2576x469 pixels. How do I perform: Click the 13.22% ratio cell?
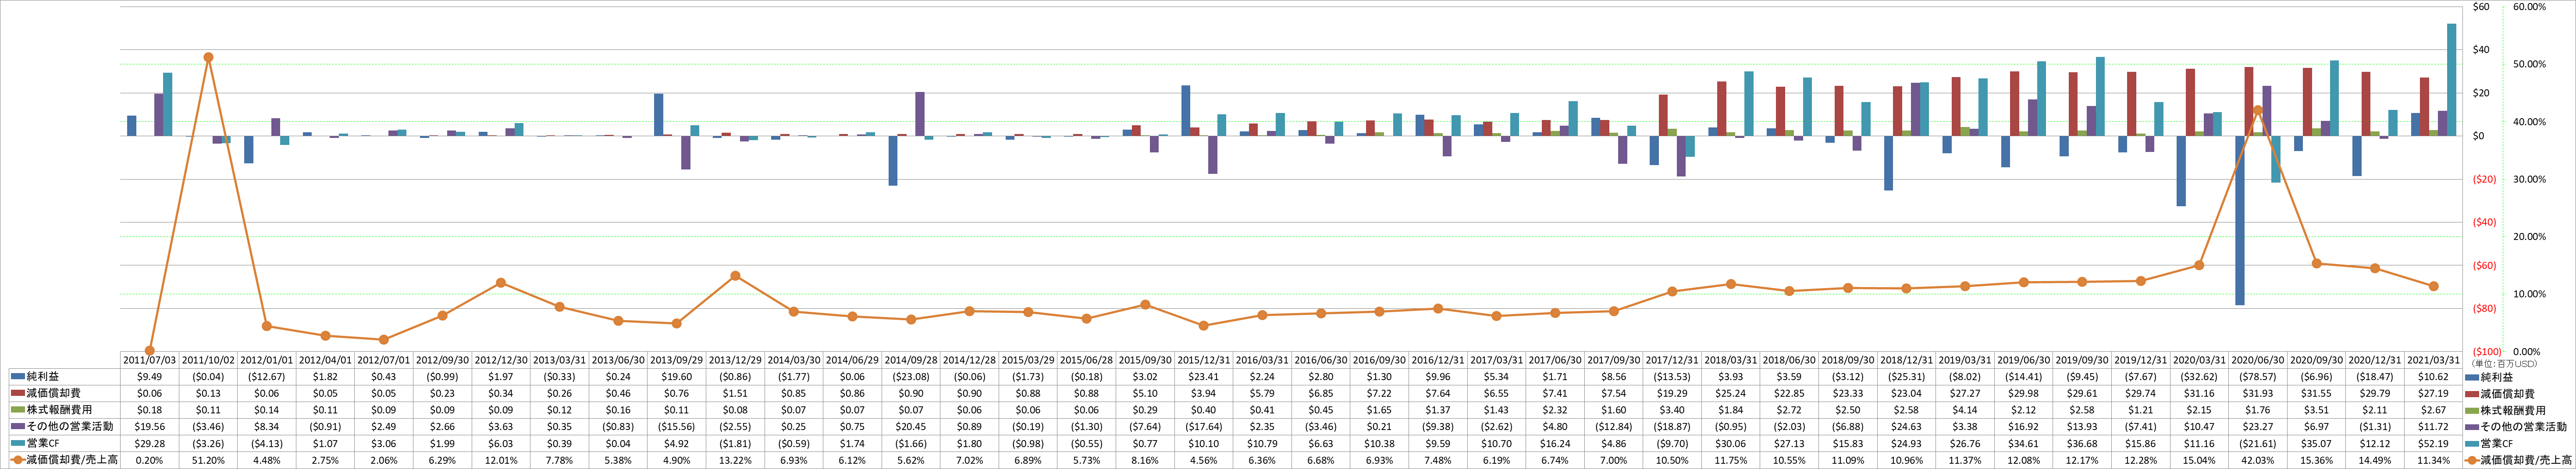735,460
